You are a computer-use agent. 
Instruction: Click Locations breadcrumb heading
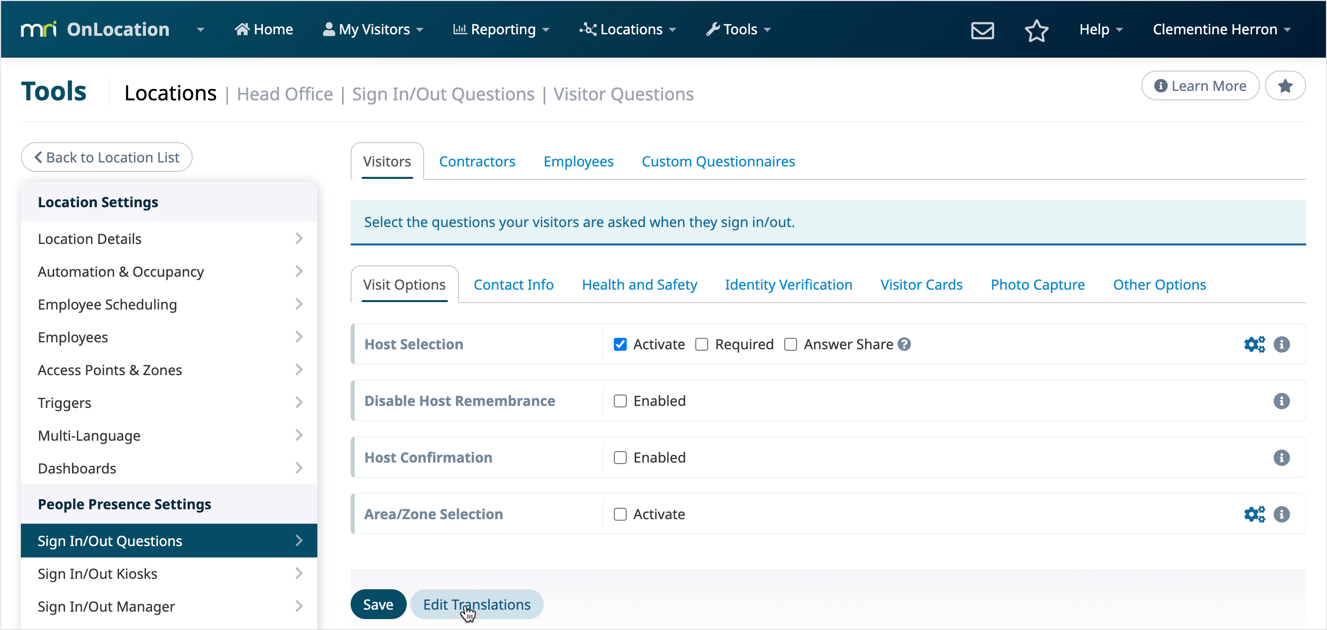[x=170, y=93]
